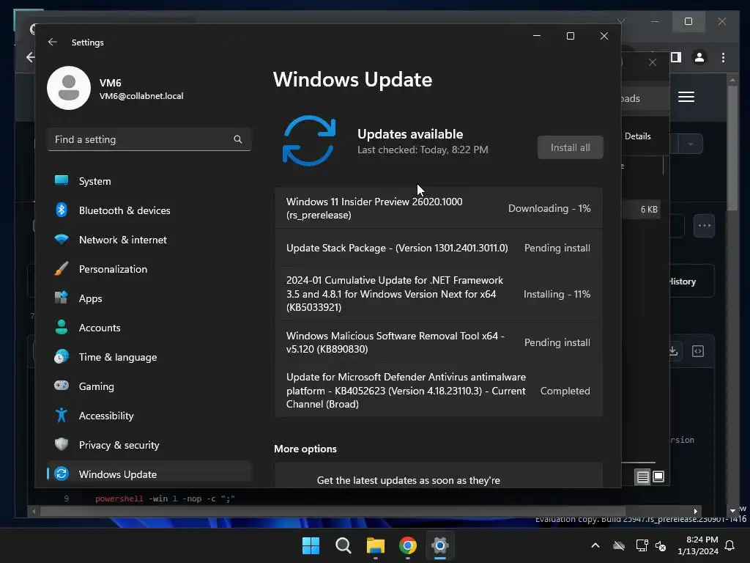
Task: Click the Gaming controller icon
Action: (62, 386)
